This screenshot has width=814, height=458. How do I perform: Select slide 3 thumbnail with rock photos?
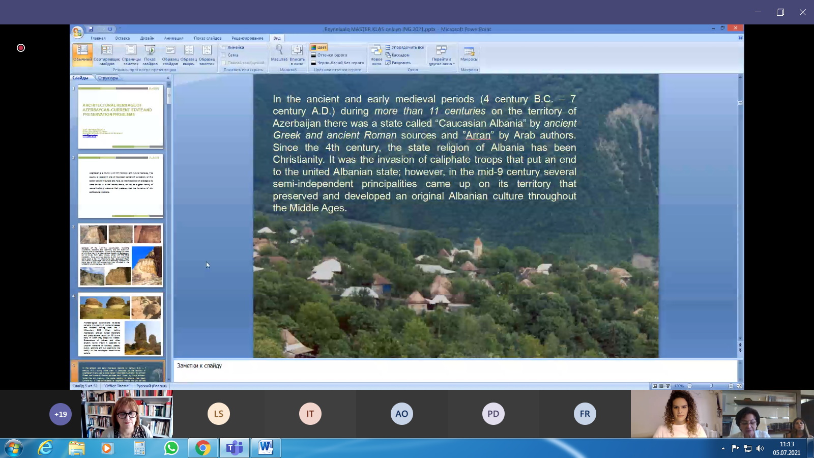[x=121, y=255]
